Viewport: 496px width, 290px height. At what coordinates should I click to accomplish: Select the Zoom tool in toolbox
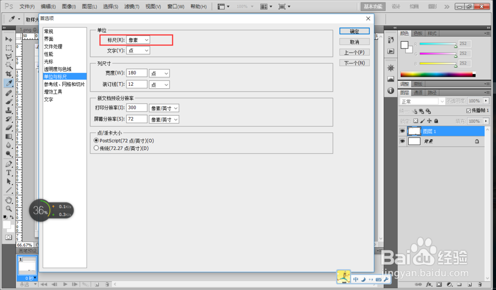click(x=8, y=209)
